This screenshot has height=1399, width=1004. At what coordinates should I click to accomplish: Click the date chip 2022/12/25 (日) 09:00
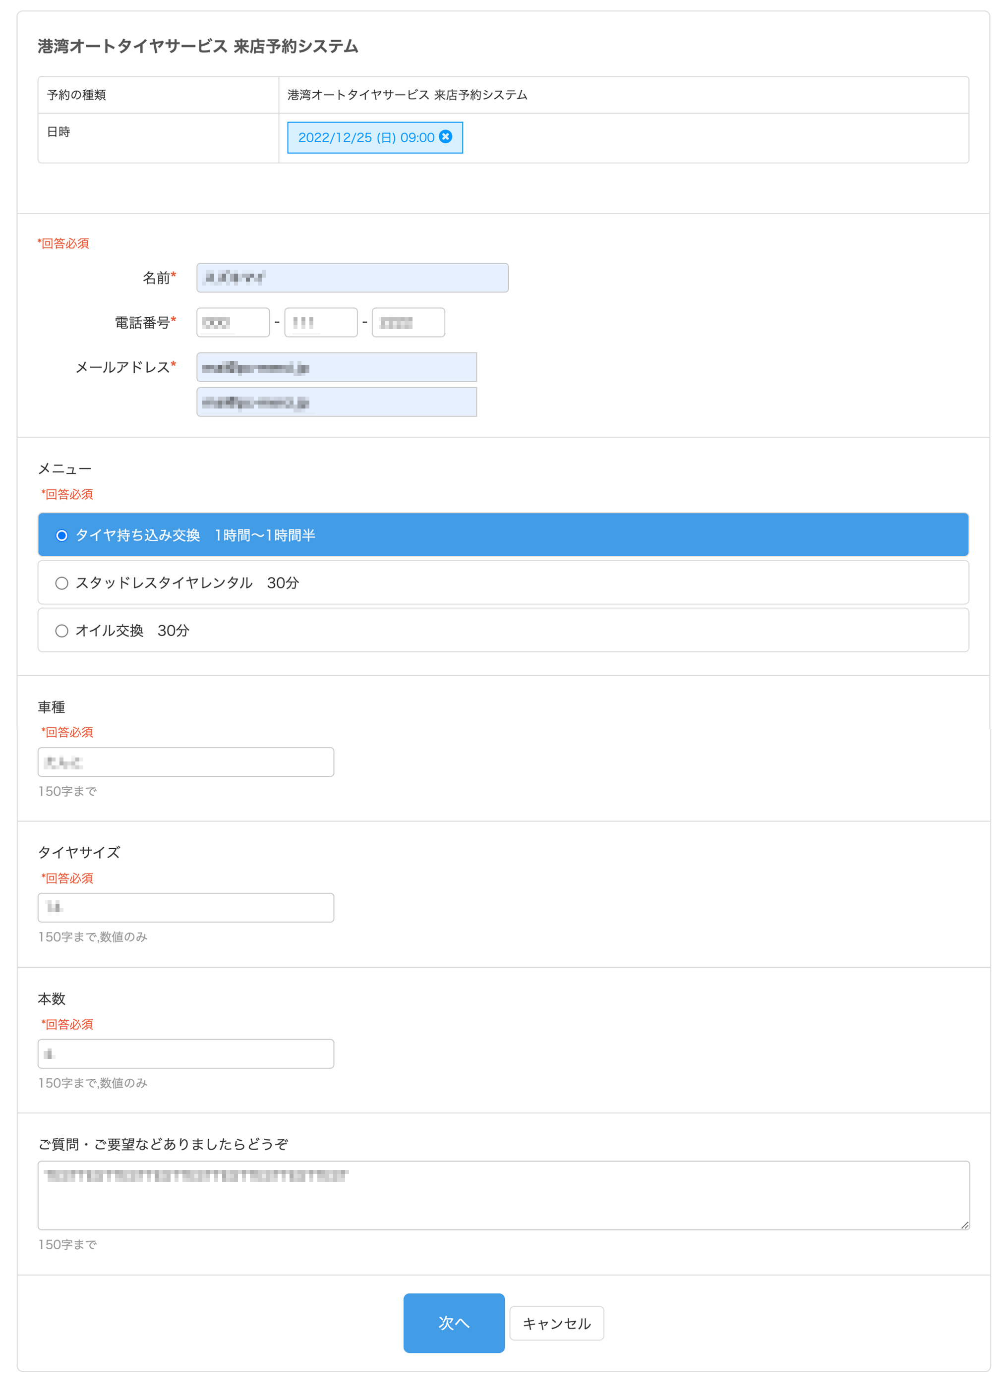[374, 137]
